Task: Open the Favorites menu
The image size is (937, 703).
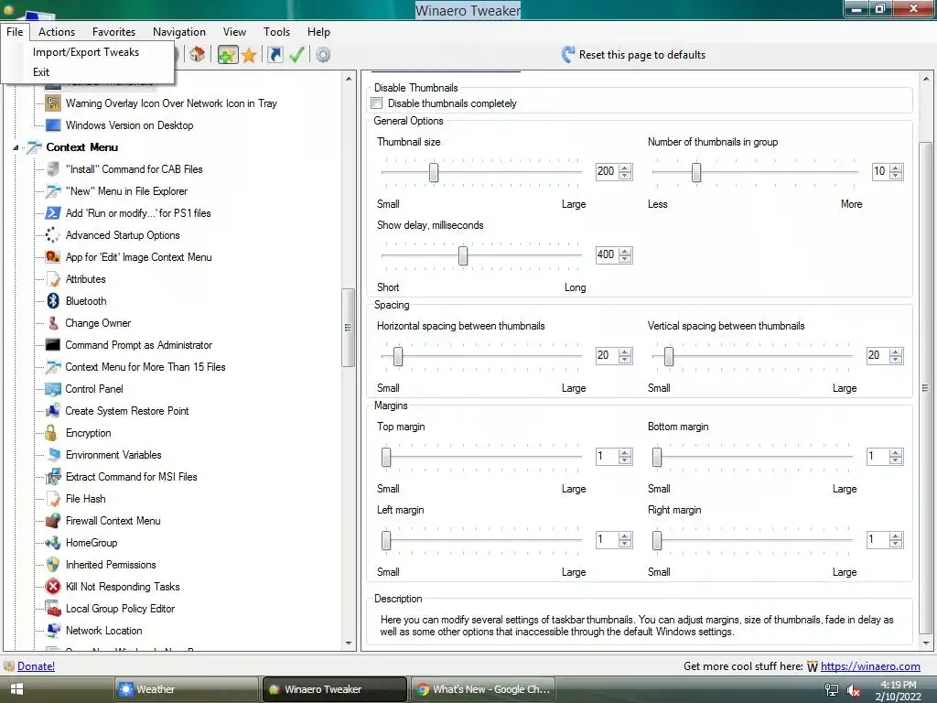Action: pyautogui.click(x=113, y=32)
